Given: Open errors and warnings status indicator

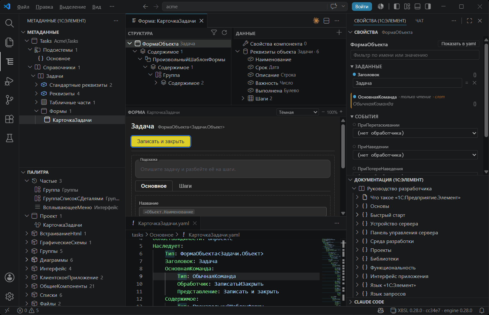Looking at the screenshot, I should 28,311.
